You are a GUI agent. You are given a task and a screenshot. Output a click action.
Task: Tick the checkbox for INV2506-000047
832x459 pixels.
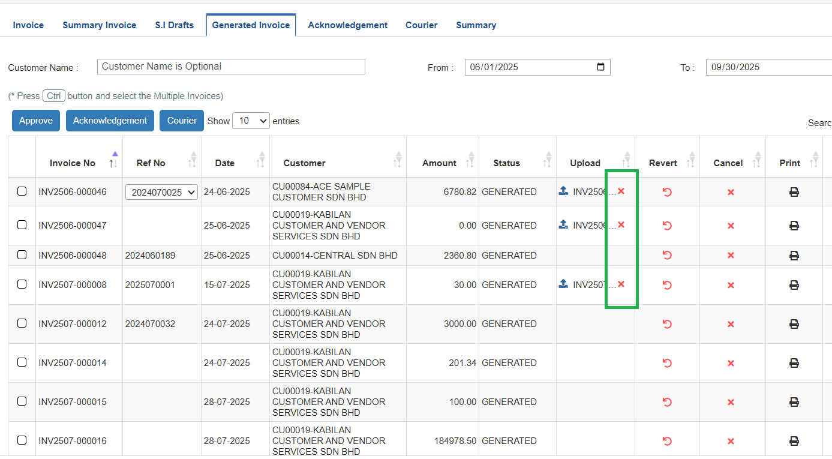click(x=22, y=225)
